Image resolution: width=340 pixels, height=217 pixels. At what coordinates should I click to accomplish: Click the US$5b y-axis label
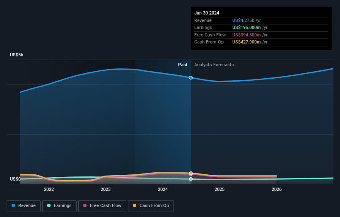tap(17, 55)
